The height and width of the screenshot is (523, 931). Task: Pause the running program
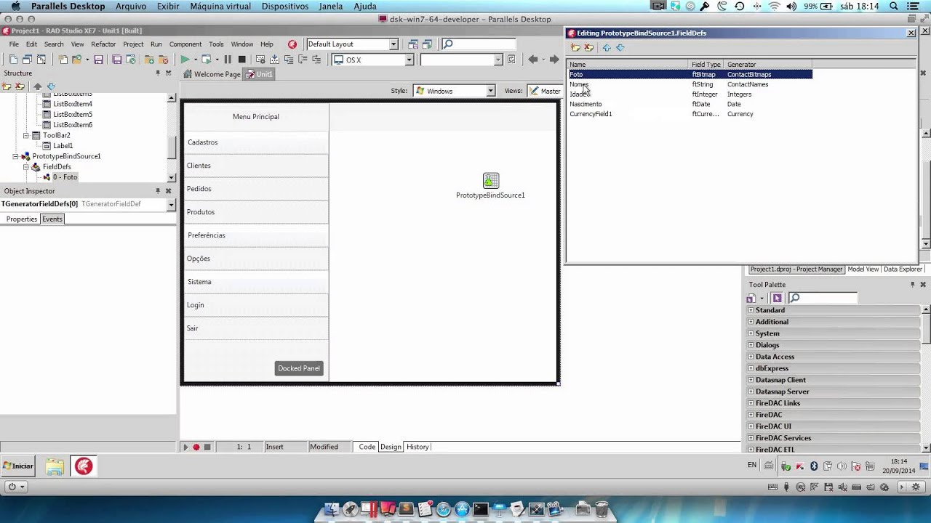coord(228,60)
